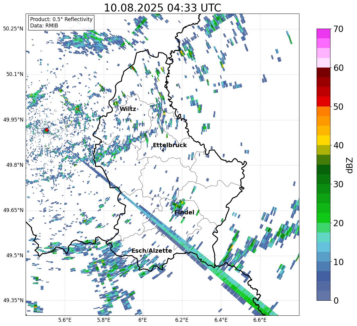Click the Esch/Alzette cross marker

[141, 256]
